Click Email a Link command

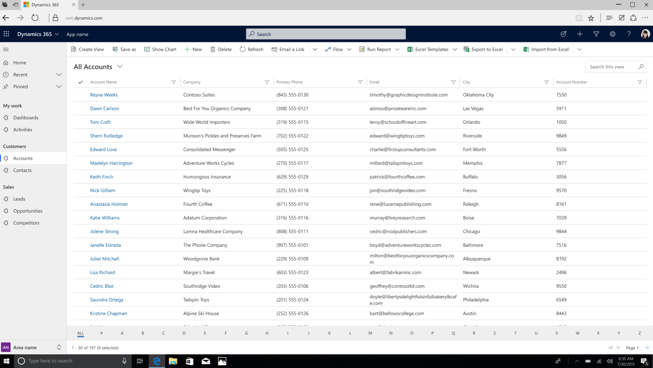pos(288,49)
